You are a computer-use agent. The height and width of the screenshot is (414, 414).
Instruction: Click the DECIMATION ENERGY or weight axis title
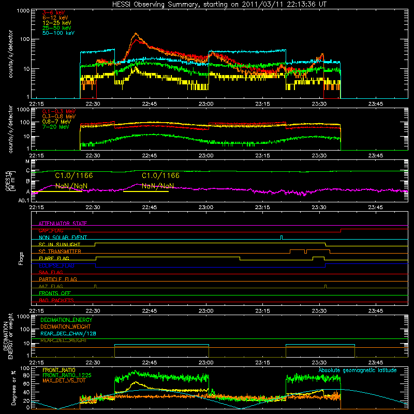[x=8, y=336]
